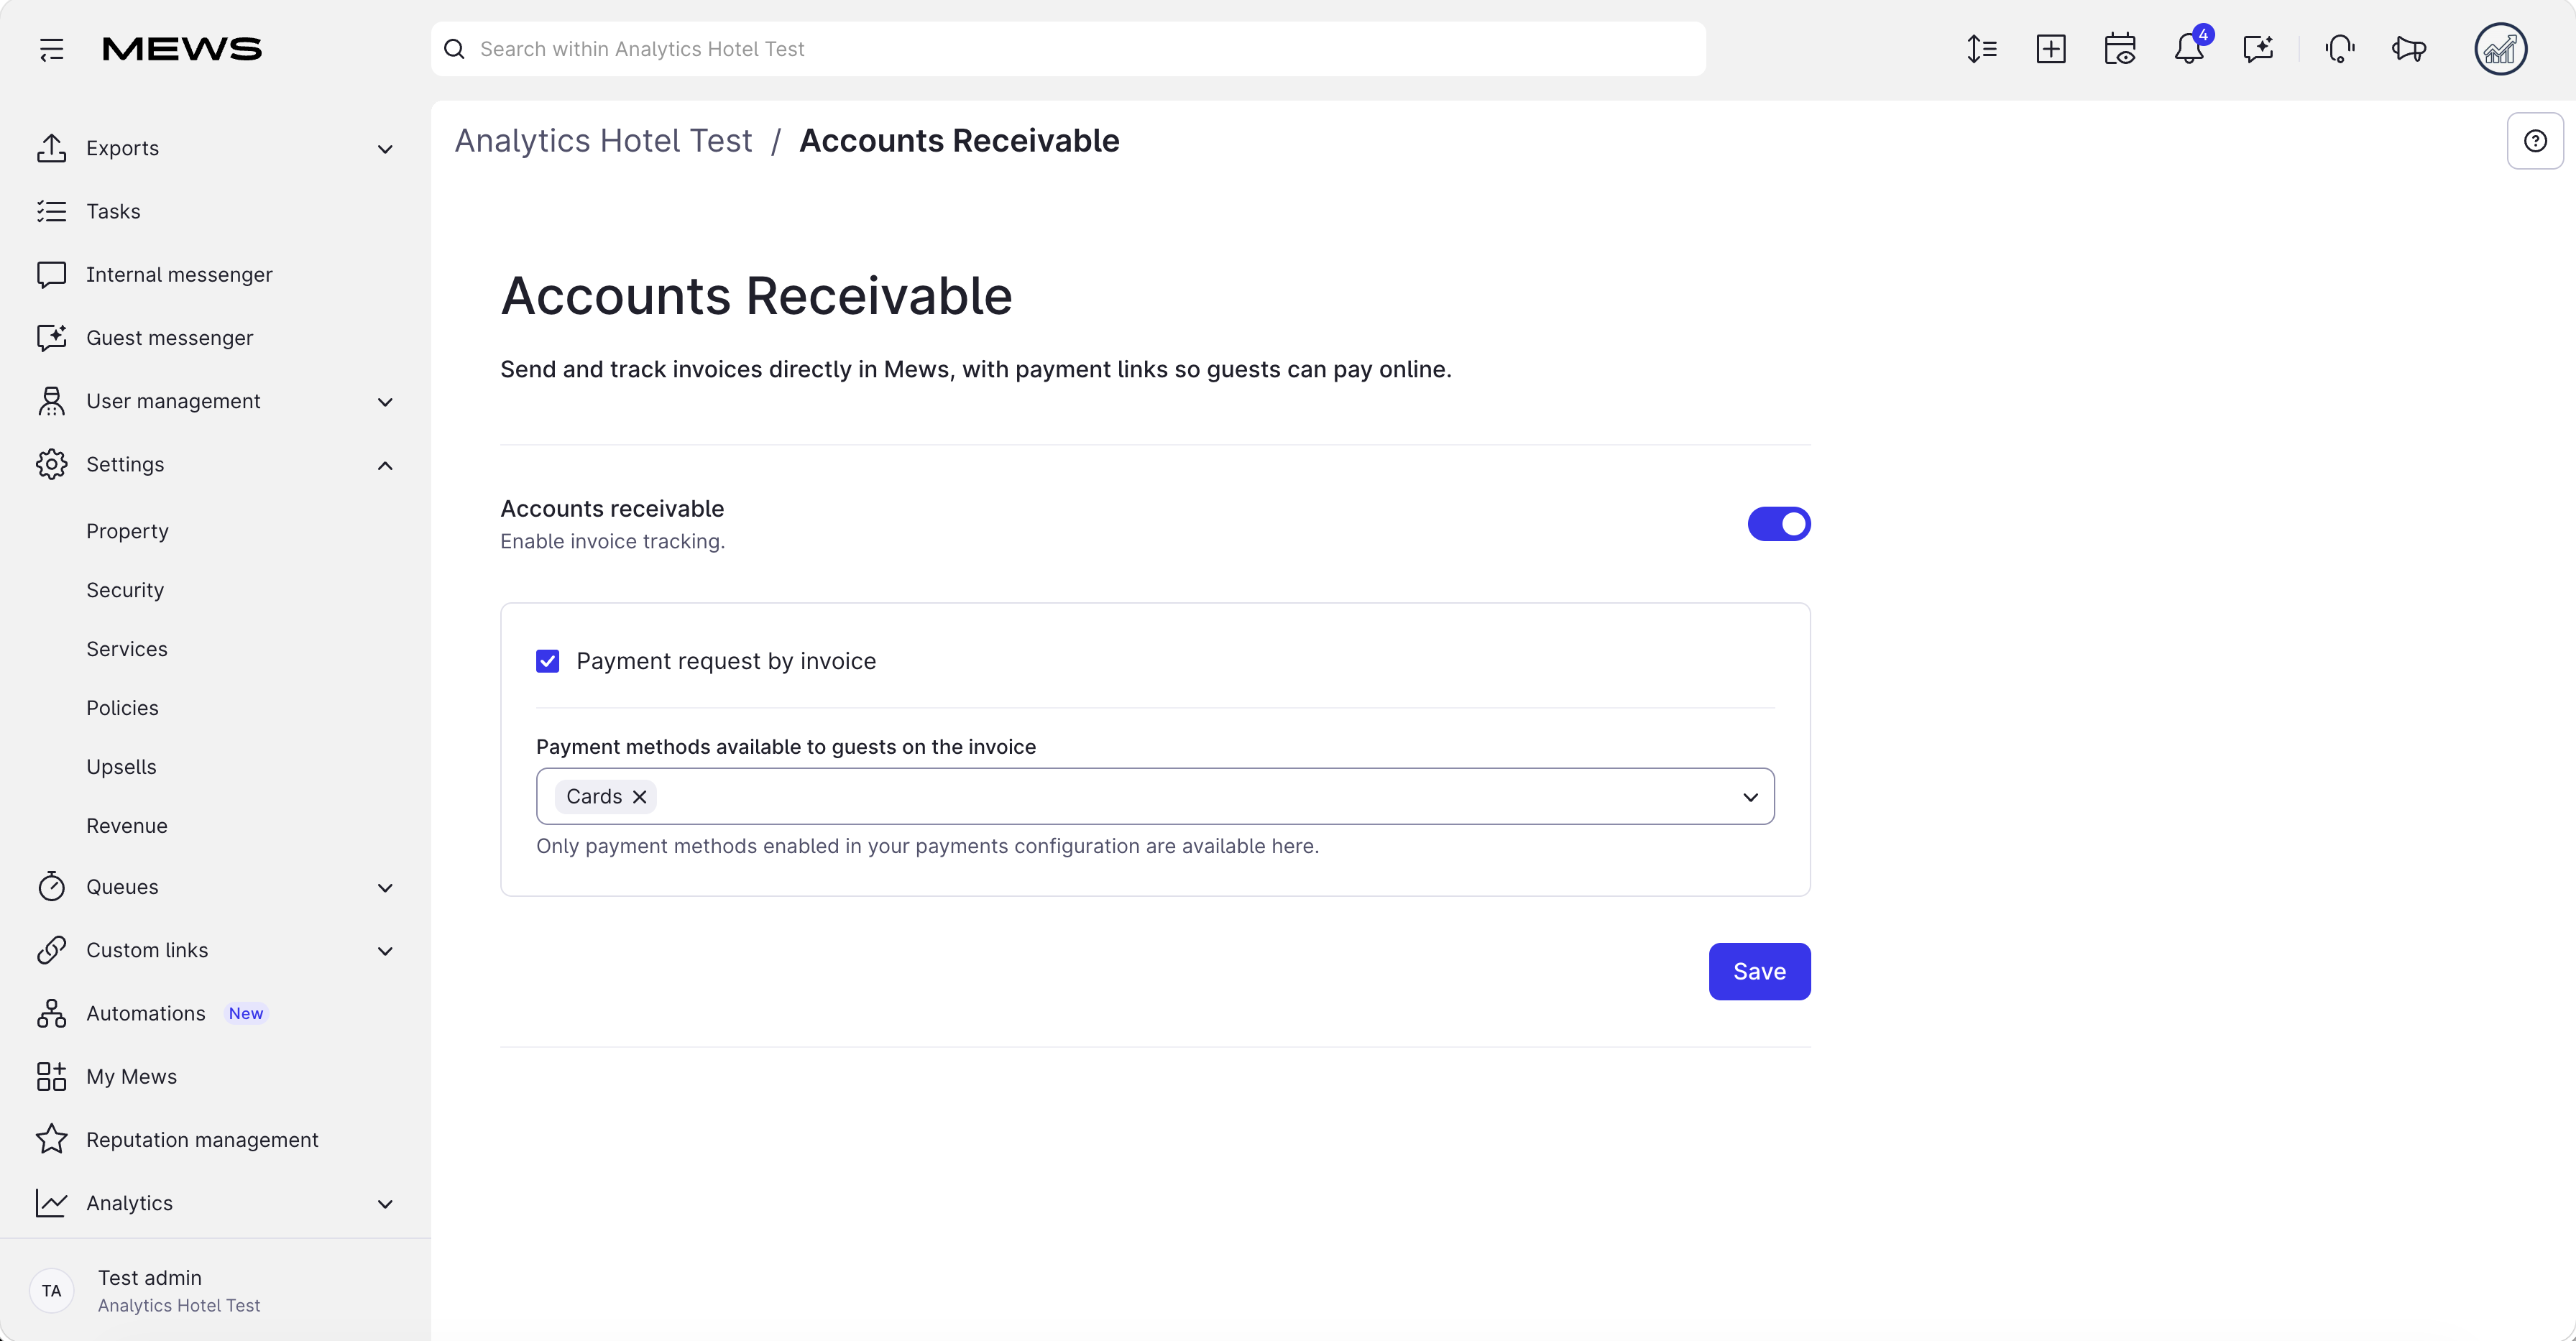
Task: Open Guest messenger label in sidebar
Action: [x=170, y=338]
